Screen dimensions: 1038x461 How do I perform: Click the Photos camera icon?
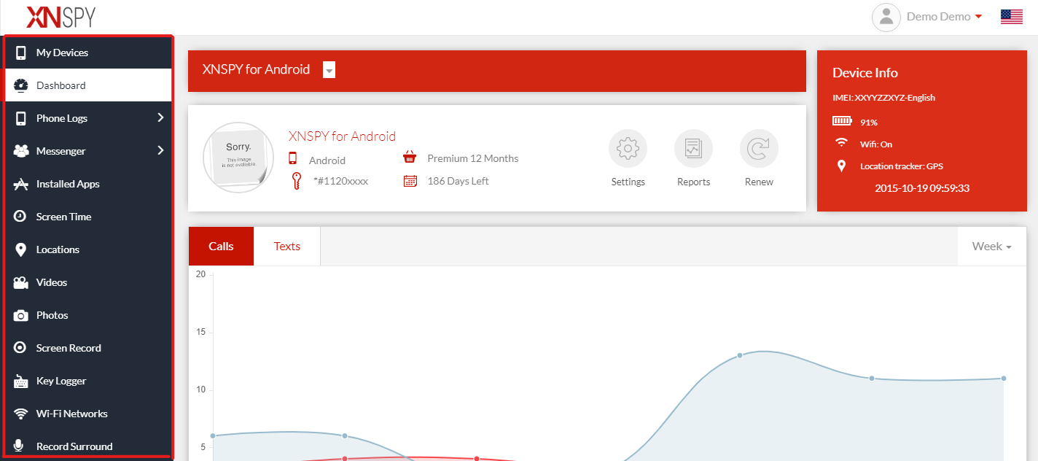tap(21, 315)
